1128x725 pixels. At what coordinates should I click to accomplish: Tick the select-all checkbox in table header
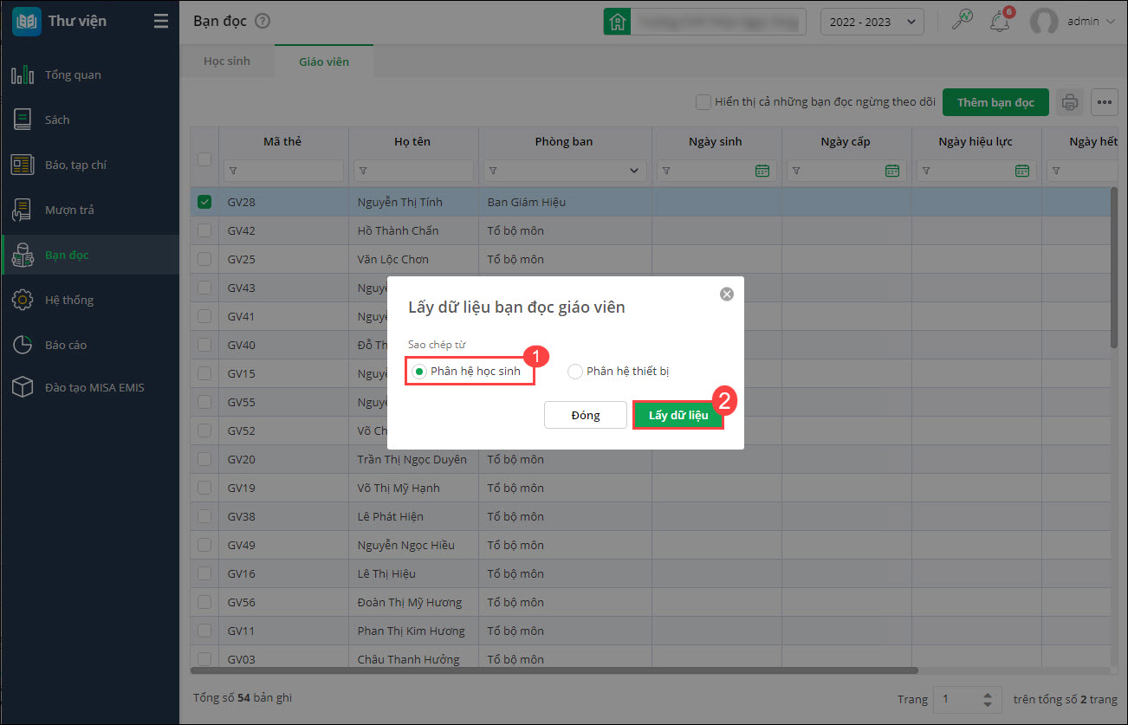204,159
